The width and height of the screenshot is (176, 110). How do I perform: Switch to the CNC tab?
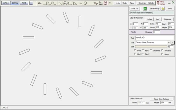click(x=5, y=3)
